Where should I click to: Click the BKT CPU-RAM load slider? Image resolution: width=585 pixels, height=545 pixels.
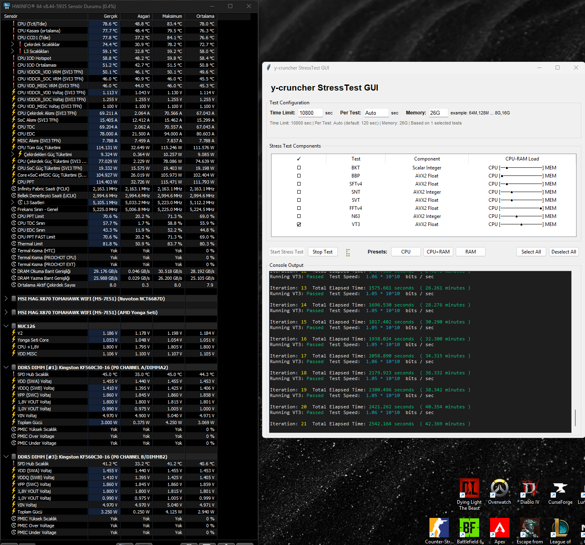click(522, 168)
